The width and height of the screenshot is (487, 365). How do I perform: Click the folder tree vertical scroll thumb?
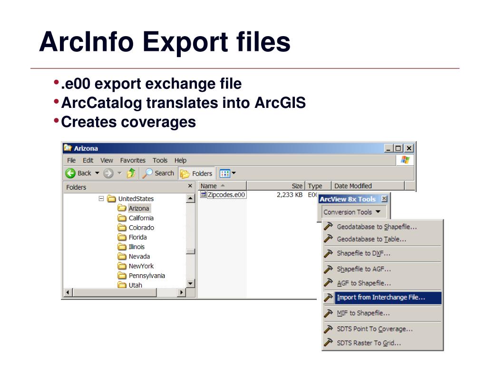pos(190,251)
